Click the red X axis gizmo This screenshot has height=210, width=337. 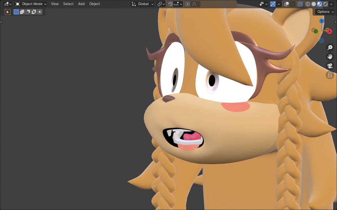pos(329,31)
